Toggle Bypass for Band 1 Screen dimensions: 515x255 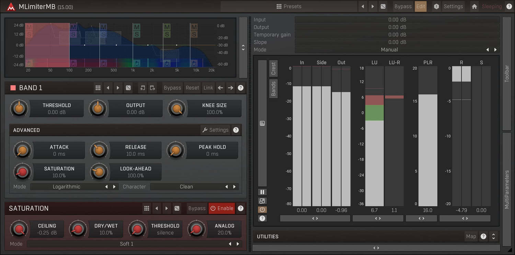[x=172, y=88]
